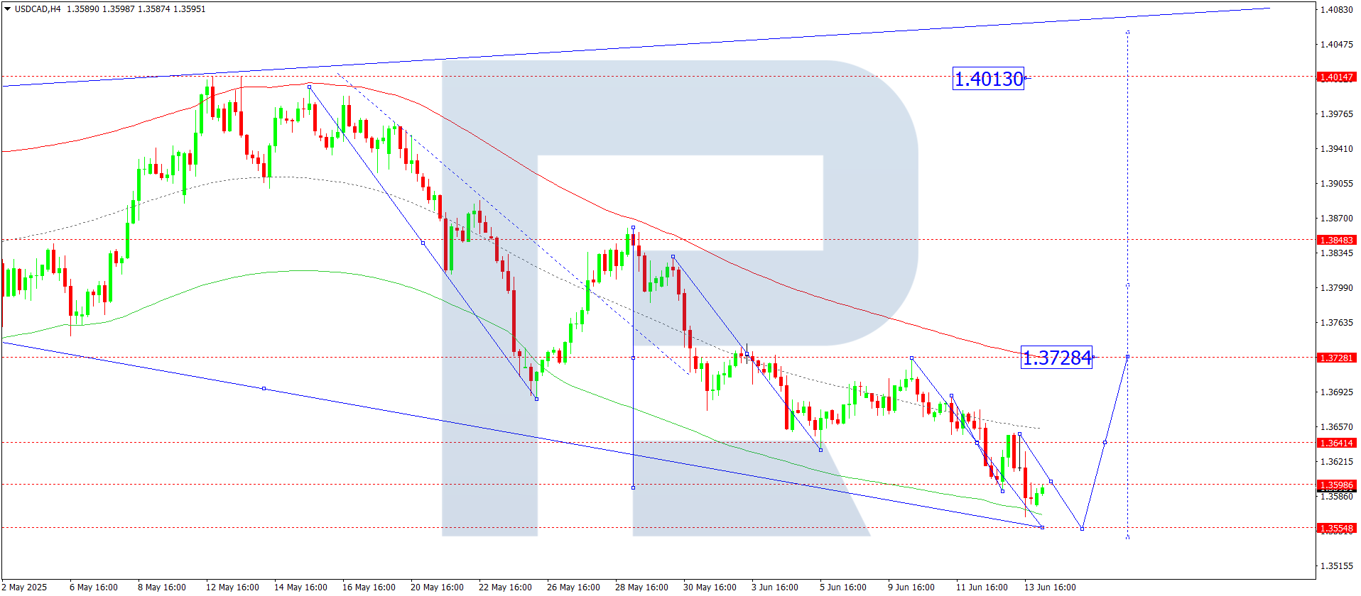Click the 1.37990 price axis value
Screen dimensions: 1361x596
coord(1336,287)
